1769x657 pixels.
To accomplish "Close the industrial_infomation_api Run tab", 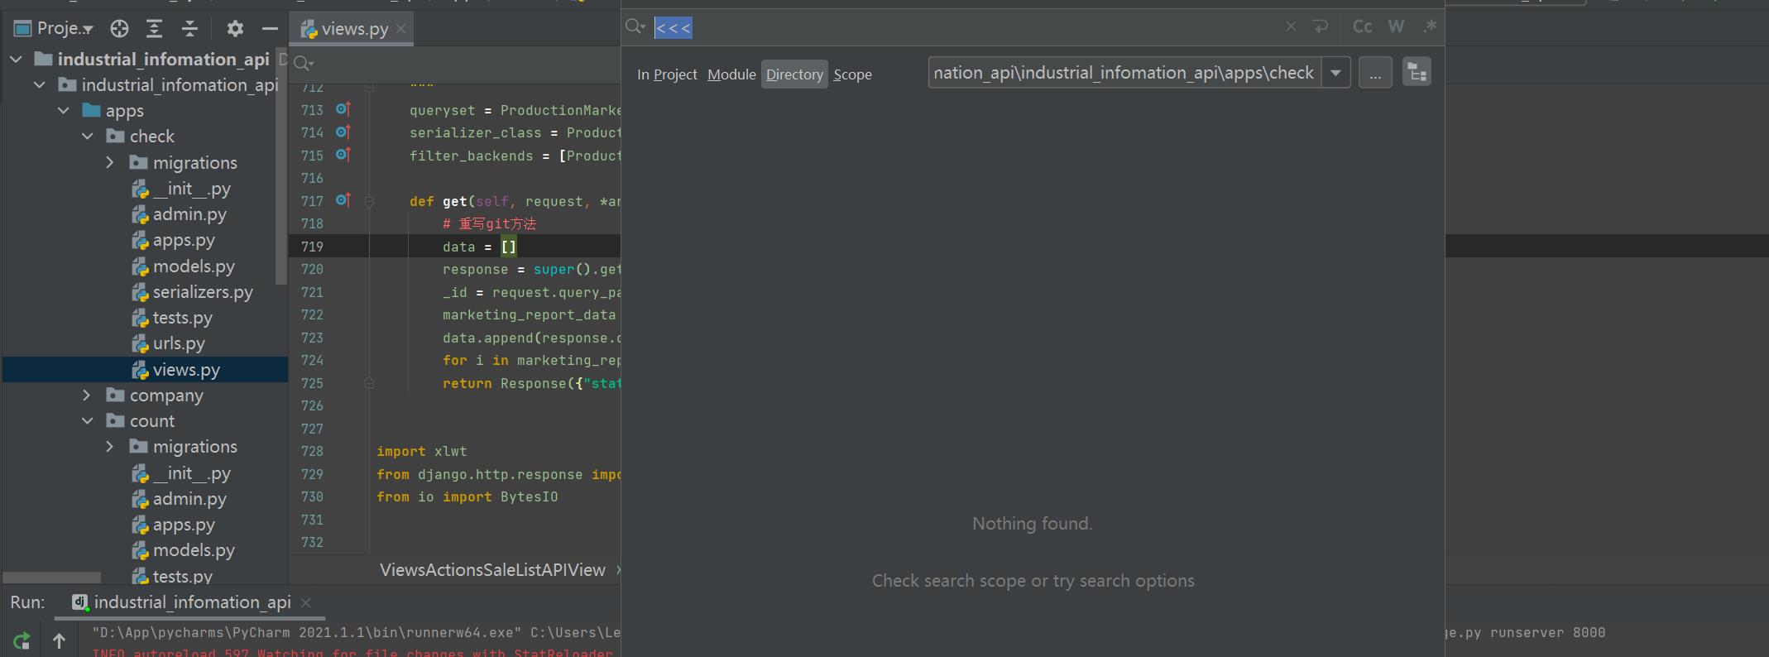I will (305, 602).
